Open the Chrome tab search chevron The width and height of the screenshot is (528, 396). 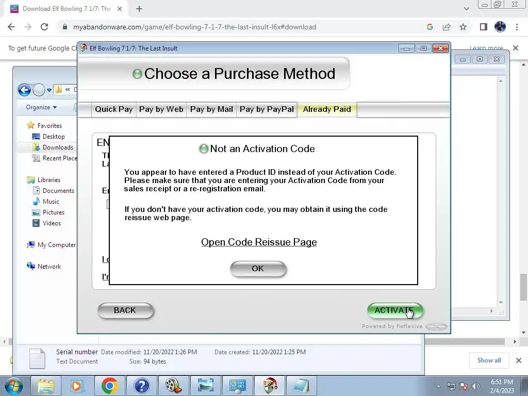click(466, 9)
